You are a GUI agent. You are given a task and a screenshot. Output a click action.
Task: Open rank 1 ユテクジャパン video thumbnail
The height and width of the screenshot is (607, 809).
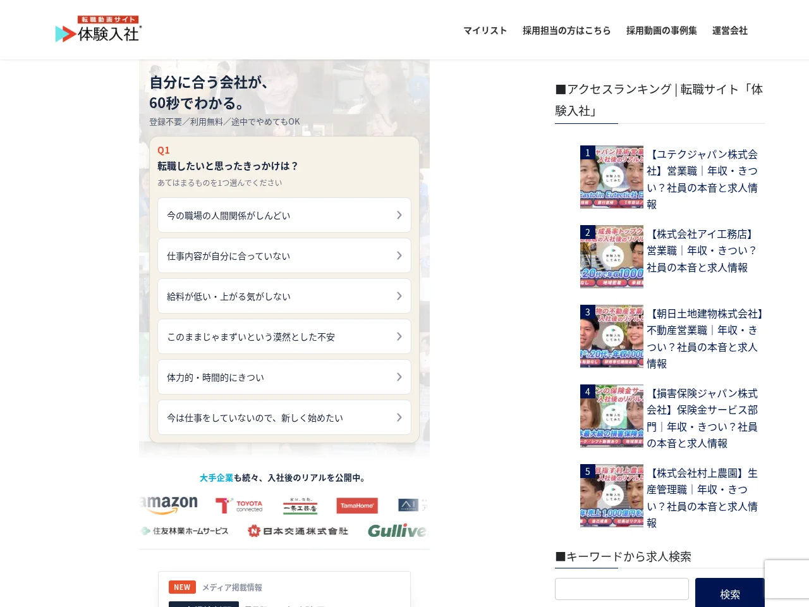(612, 177)
